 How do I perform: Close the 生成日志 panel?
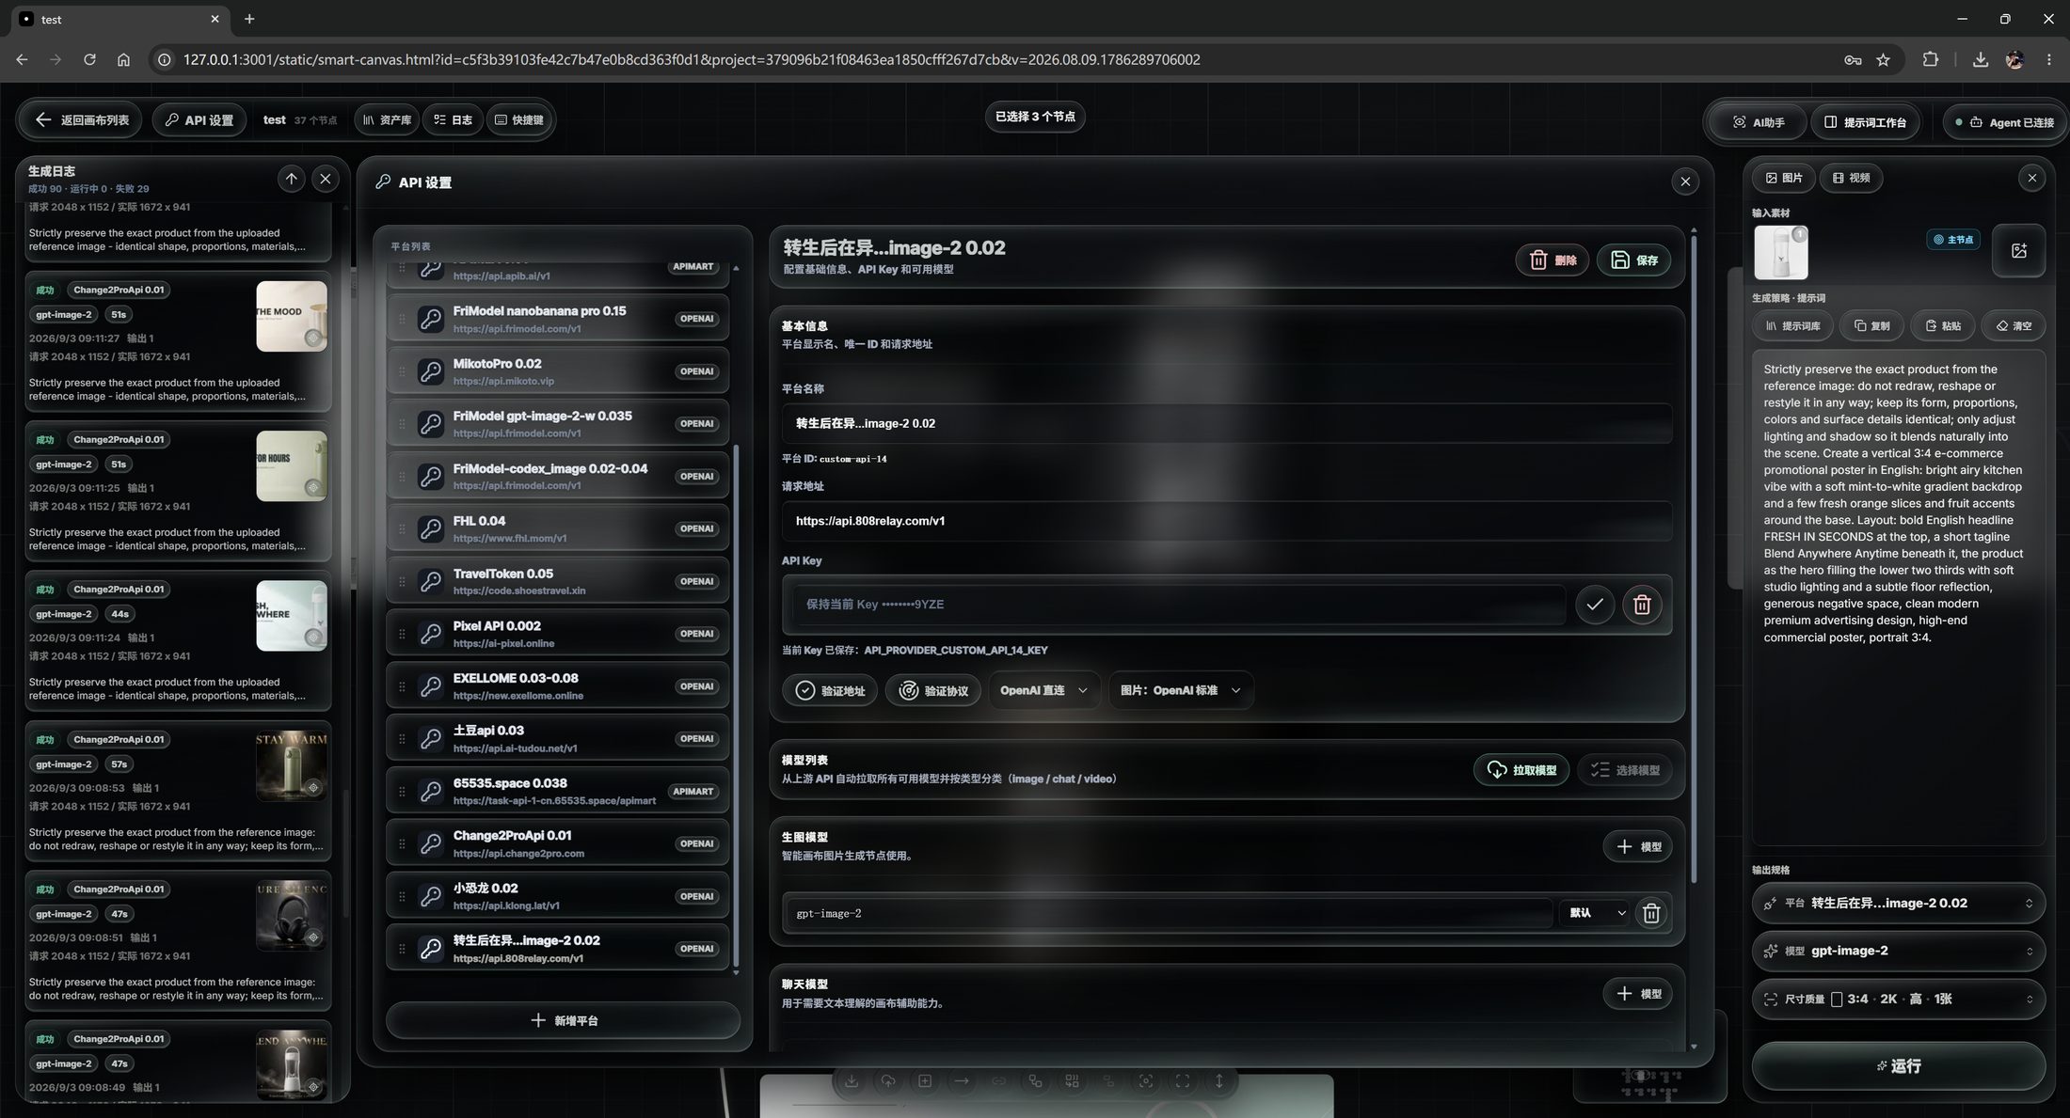pos(326,179)
